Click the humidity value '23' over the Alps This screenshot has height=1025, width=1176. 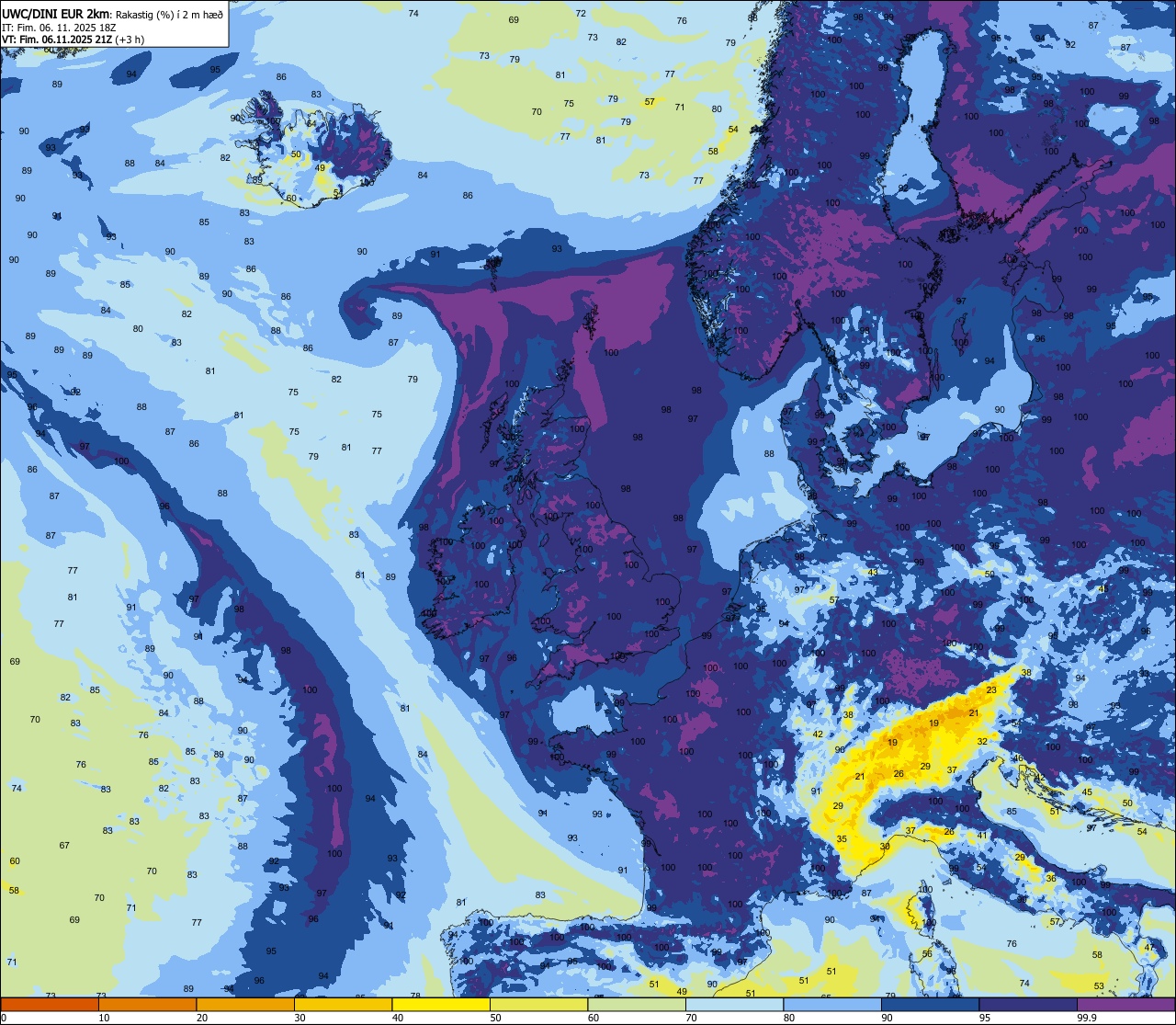click(x=991, y=689)
